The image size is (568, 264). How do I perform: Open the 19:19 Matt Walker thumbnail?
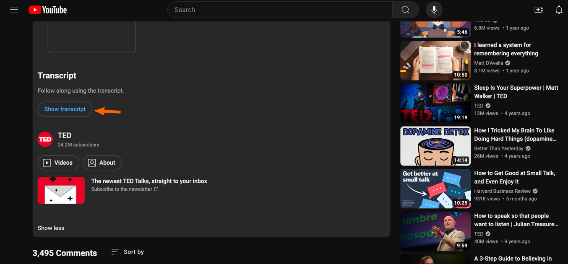[x=435, y=104]
